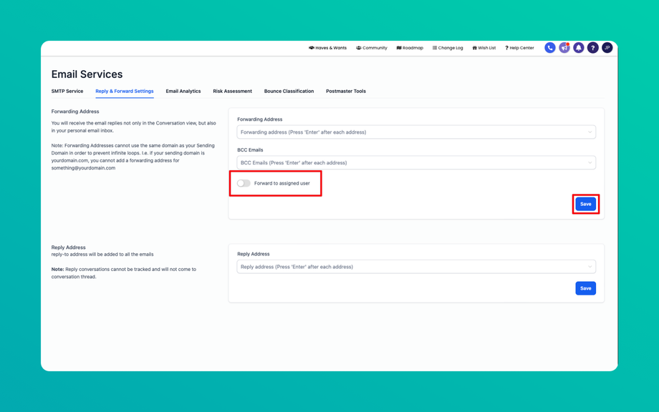
Task: Open Bounce Classification tab
Action: click(289, 91)
